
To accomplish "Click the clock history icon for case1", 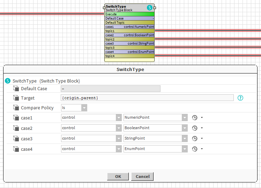I will pos(195,118).
